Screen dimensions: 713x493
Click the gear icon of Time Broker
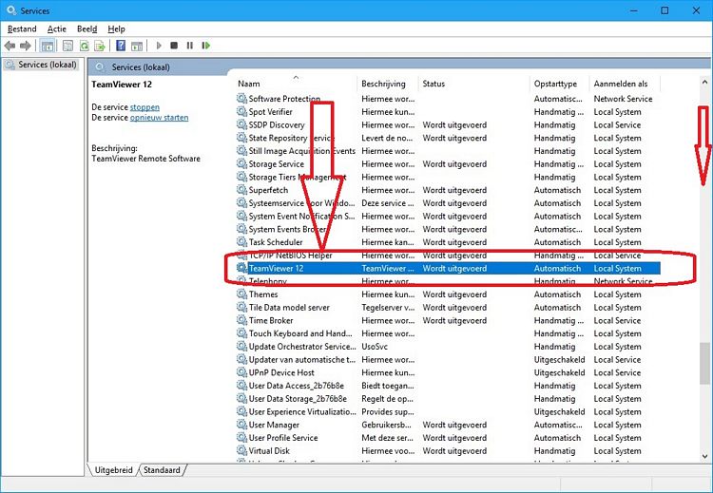pos(241,320)
